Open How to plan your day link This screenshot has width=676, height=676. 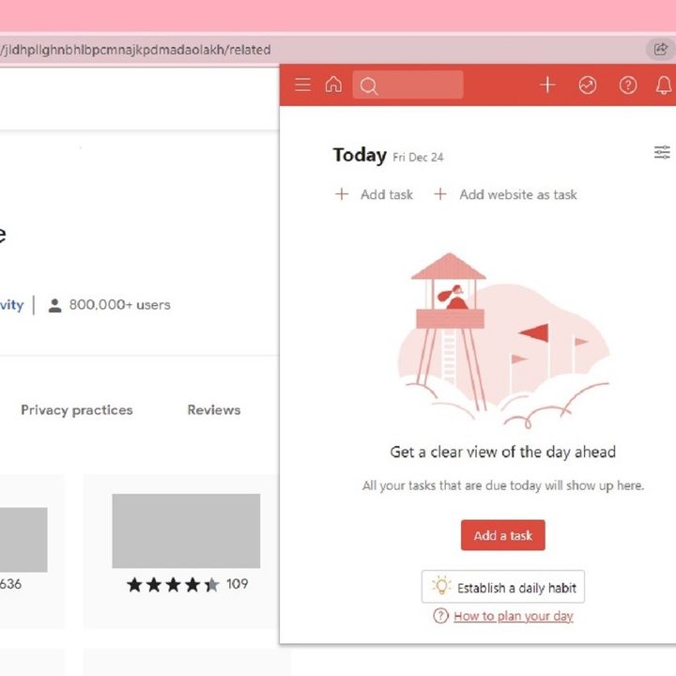pos(514,616)
